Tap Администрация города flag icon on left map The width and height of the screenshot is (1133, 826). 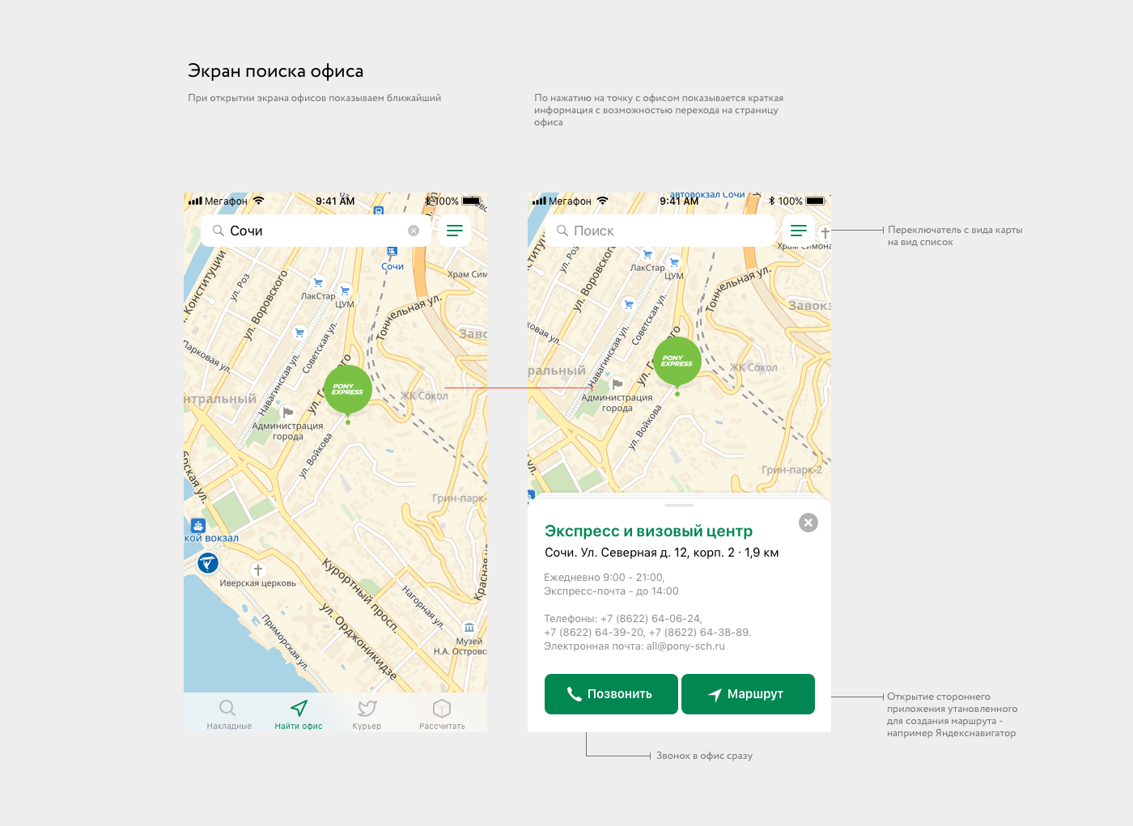point(287,413)
